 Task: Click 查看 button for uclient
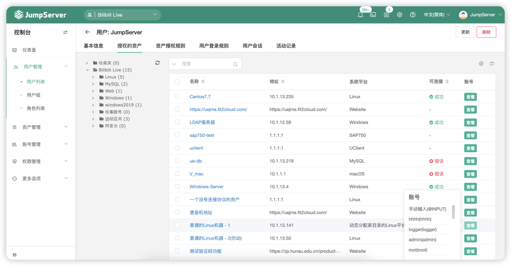coord(470,148)
